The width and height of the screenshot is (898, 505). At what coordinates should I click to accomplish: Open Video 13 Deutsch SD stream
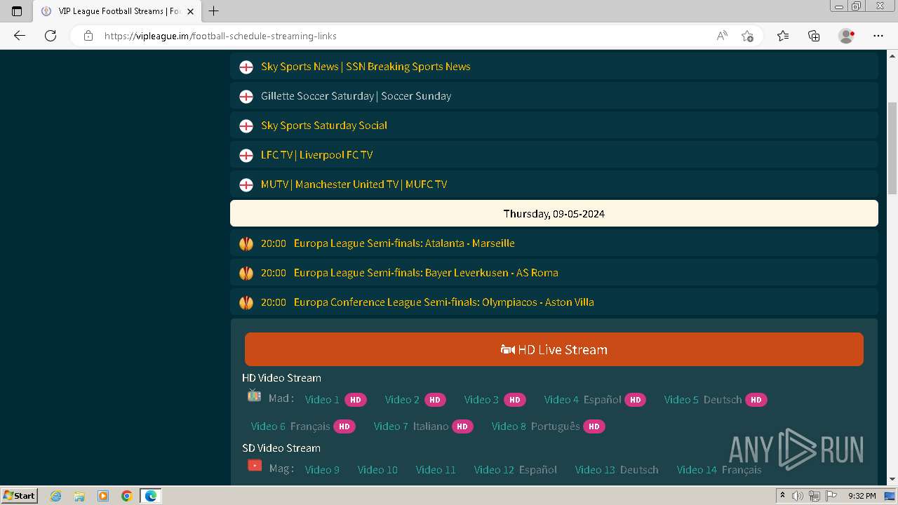pos(617,470)
